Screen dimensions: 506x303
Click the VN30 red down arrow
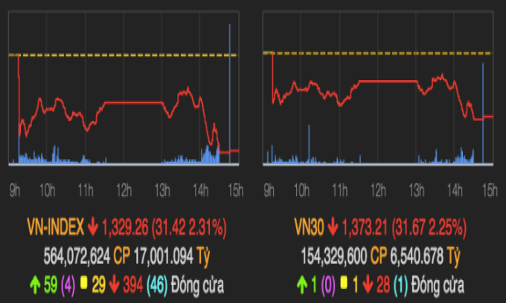click(333, 227)
